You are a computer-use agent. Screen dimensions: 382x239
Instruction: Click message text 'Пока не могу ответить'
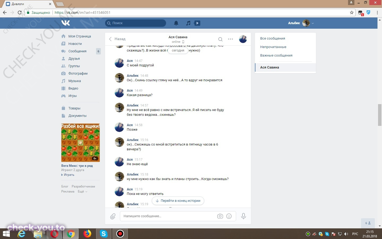coord(145,194)
